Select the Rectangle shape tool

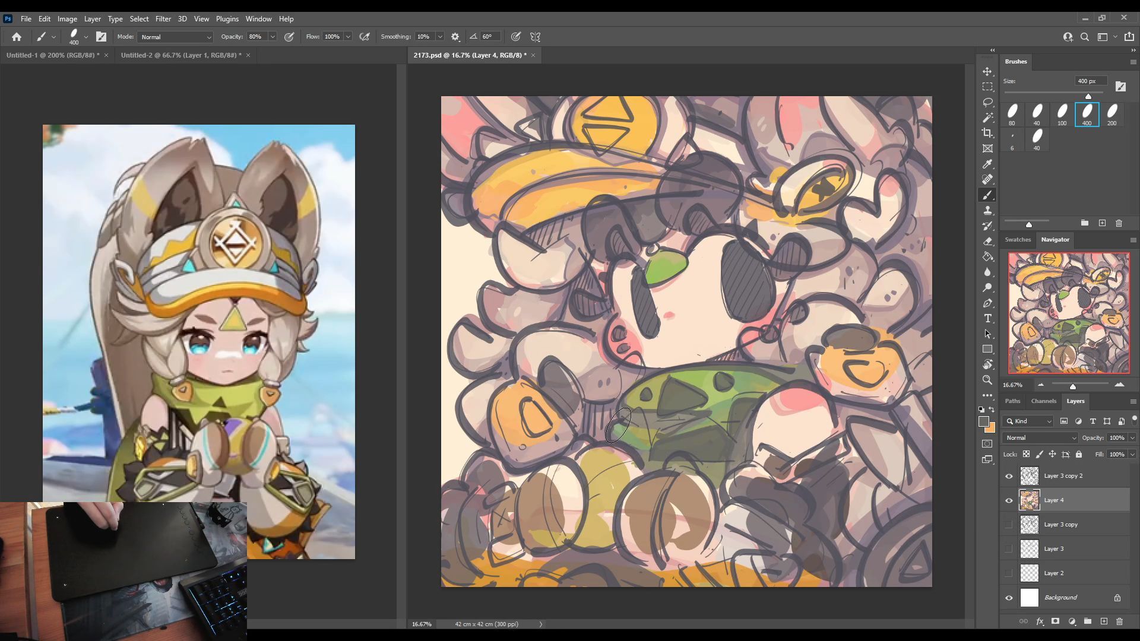(987, 349)
